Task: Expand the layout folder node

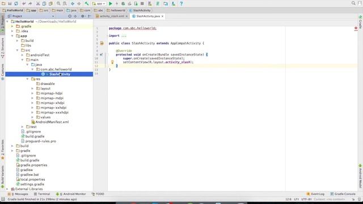Action: 33,88
